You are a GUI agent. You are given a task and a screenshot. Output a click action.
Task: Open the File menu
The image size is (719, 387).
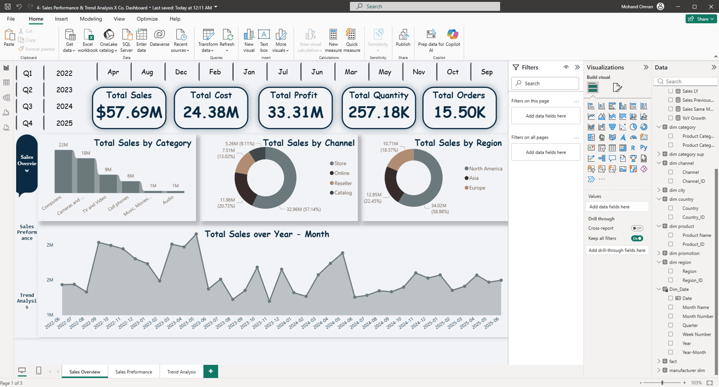click(x=10, y=19)
